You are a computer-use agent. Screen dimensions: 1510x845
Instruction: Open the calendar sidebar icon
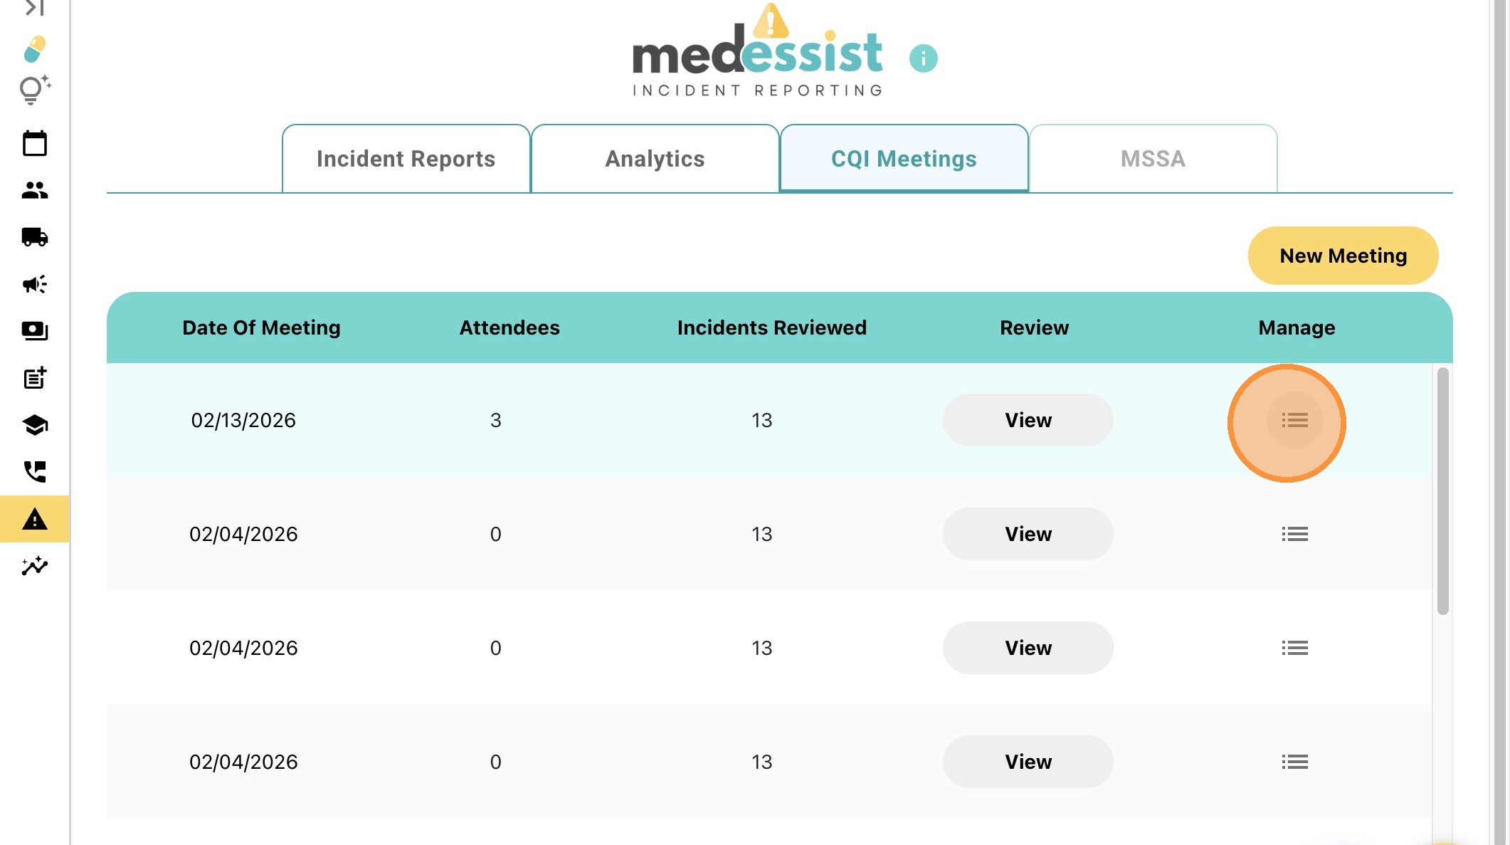[34, 143]
